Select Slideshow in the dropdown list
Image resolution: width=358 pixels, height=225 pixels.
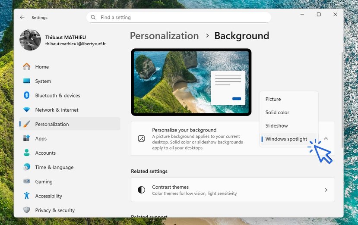click(276, 126)
